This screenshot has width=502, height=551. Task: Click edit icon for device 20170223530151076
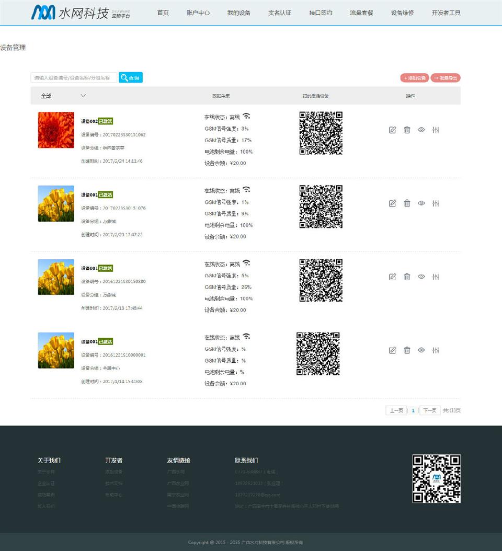tap(393, 203)
